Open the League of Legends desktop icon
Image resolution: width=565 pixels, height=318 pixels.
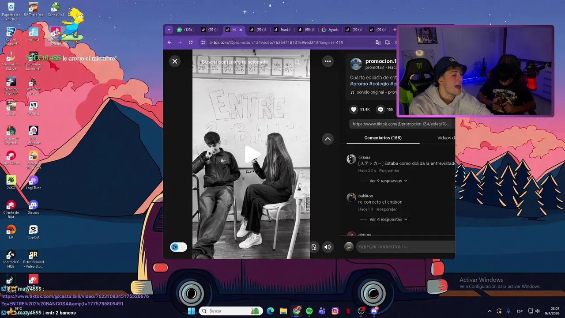pos(11,136)
